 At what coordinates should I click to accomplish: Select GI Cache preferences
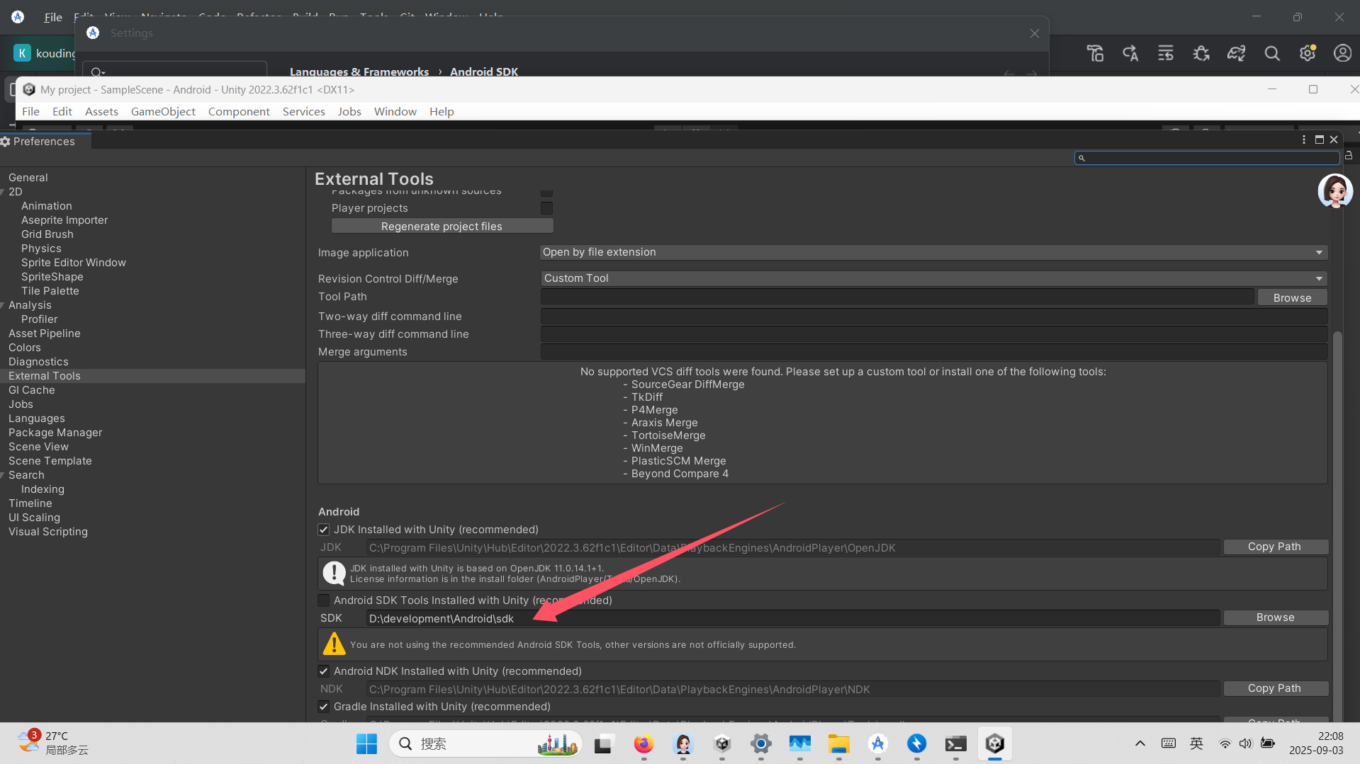(31, 390)
